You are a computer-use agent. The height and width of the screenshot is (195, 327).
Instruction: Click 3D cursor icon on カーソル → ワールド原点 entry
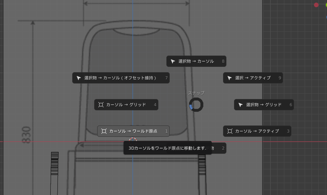point(104,131)
